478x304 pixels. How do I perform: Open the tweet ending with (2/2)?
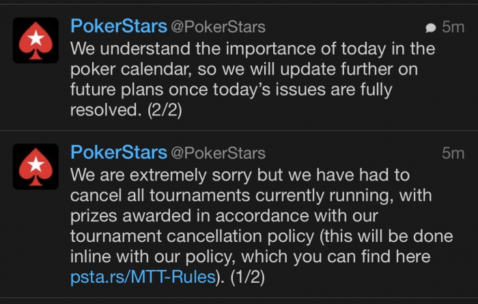(239, 68)
